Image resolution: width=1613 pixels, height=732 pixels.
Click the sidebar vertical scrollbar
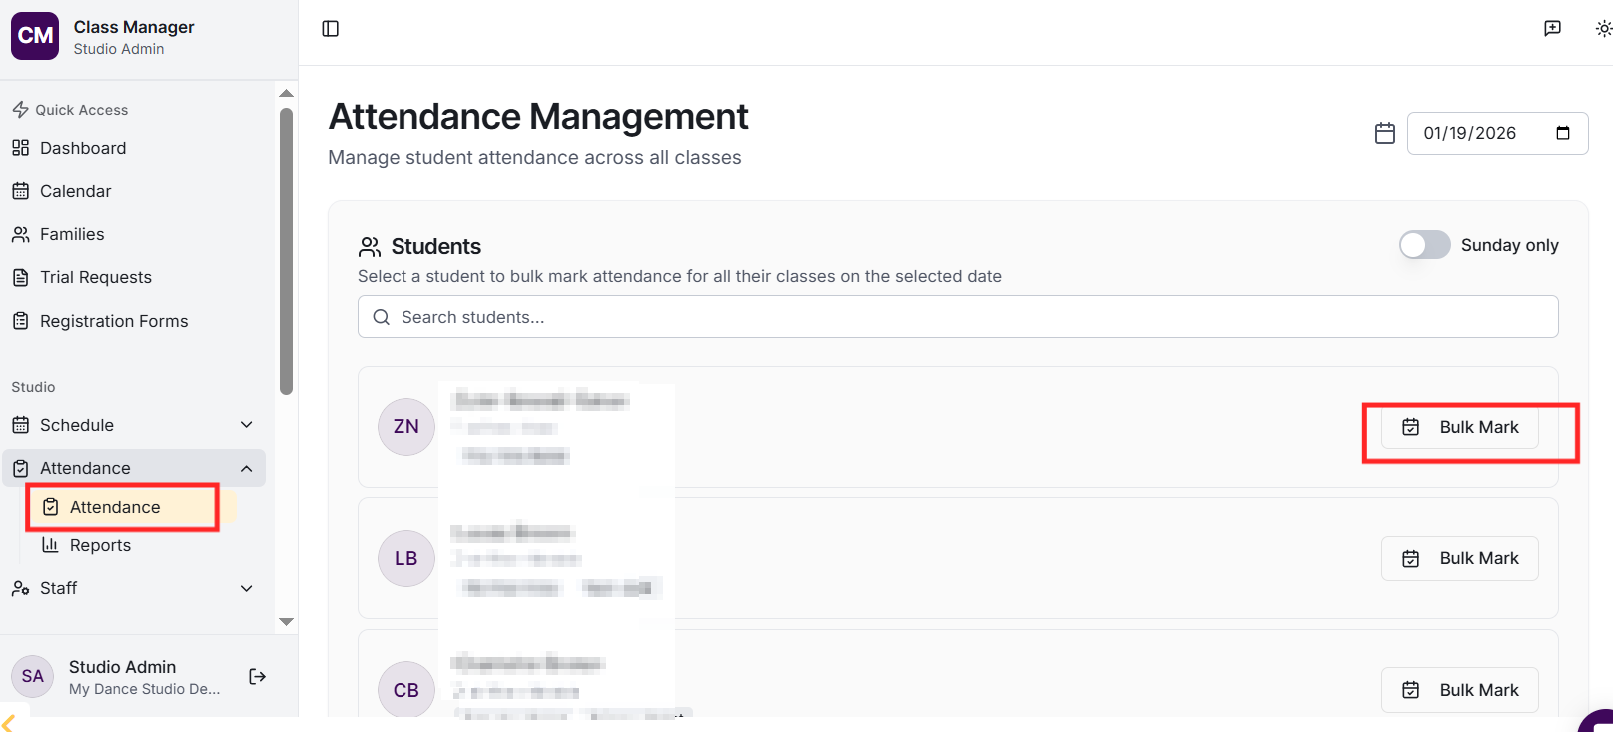287,250
